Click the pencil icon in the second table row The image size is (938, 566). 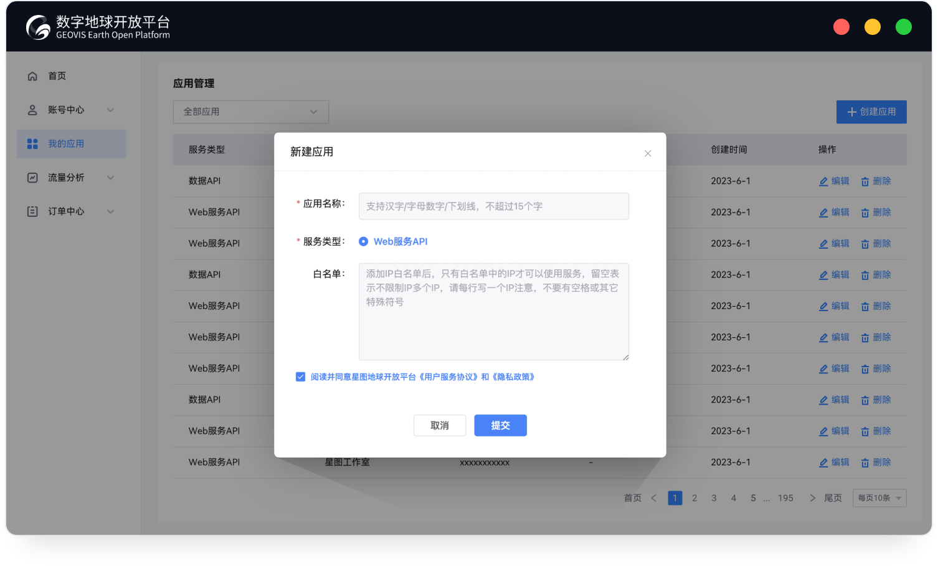click(x=823, y=213)
